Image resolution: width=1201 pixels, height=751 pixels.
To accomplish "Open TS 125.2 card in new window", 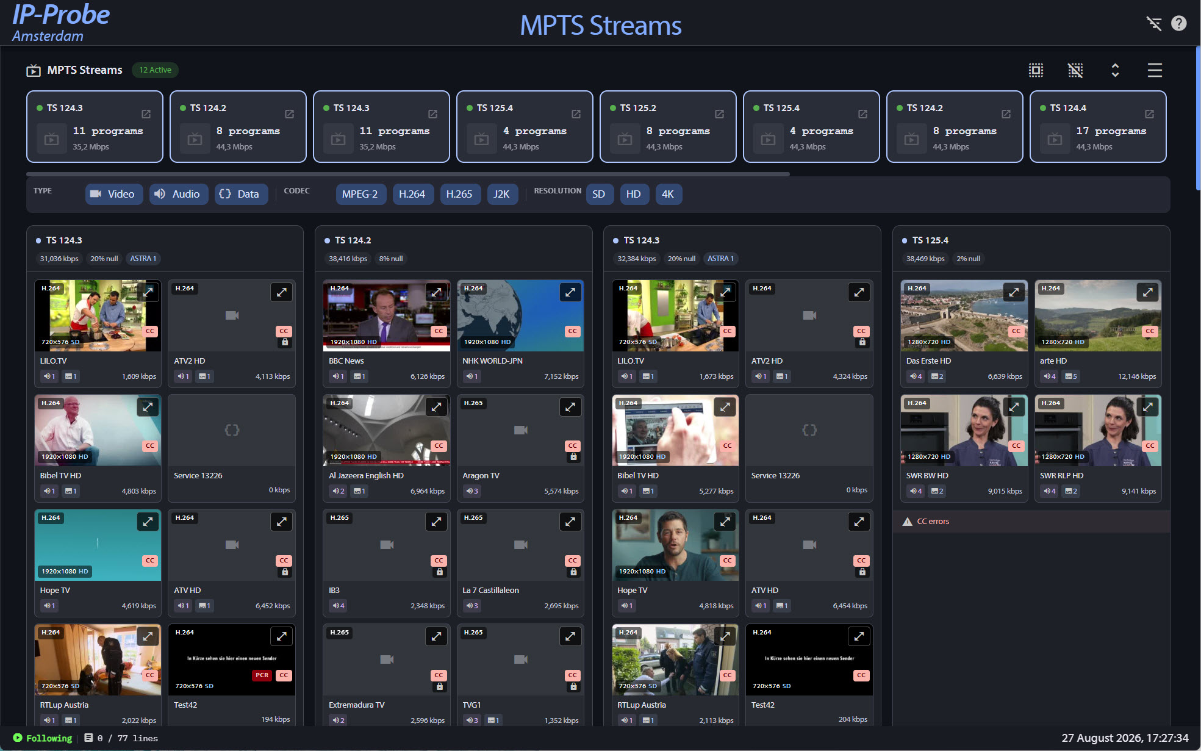I will (720, 114).
